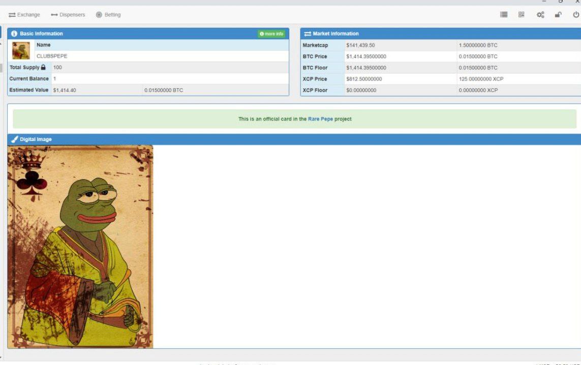581x365 pixels.
Task: Open the Exchange menu item
Action: click(x=24, y=15)
